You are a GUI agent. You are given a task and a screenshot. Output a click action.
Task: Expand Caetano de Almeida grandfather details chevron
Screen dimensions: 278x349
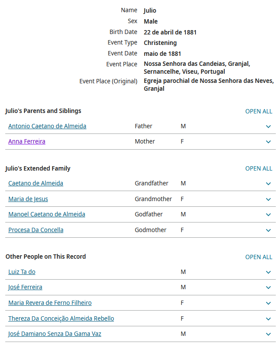point(268,184)
